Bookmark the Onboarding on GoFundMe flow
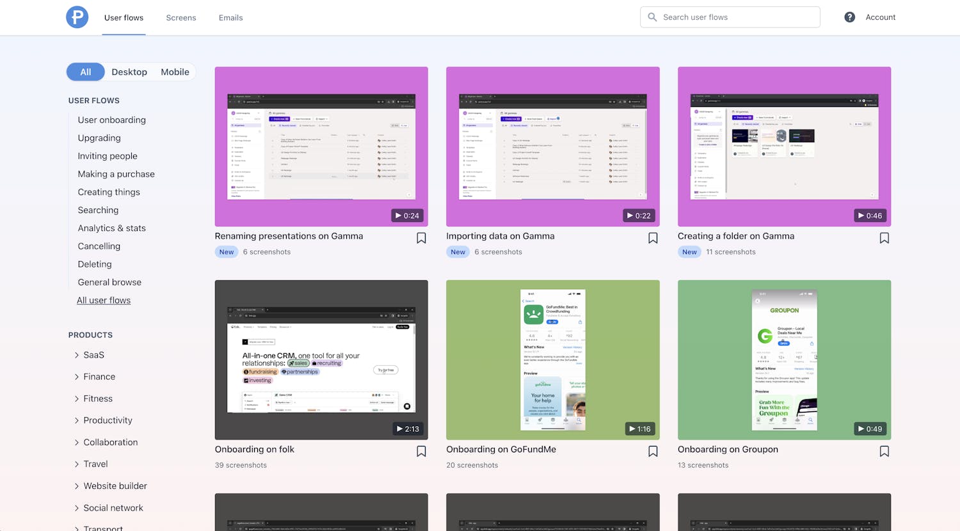960x531 pixels. (x=653, y=451)
